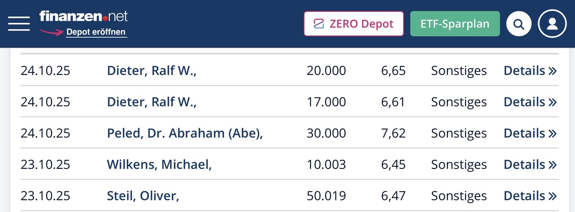Viewport: 575px width, 212px height.
Task: Click the double chevron in Wilkens's row
Action: coord(553,165)
